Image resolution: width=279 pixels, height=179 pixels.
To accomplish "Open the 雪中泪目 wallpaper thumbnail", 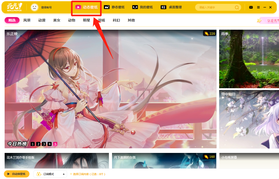I will pyautogui.click(x=249, y=119).
